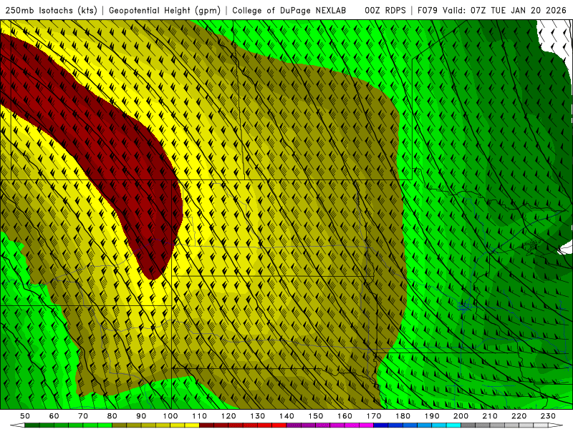Click the '160' legend value
This screenshot has width=573, height=429.
coord(345,416)
